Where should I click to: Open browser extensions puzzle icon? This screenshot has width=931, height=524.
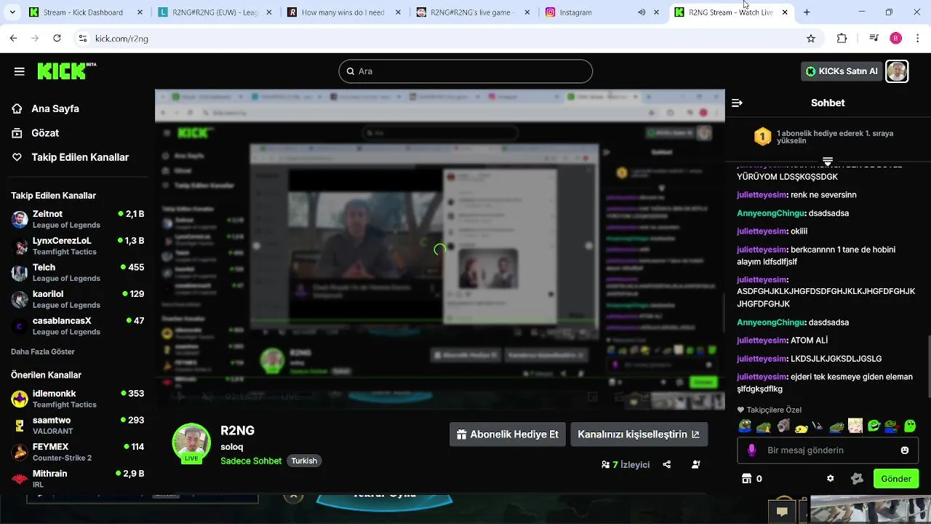pos(842,39)
